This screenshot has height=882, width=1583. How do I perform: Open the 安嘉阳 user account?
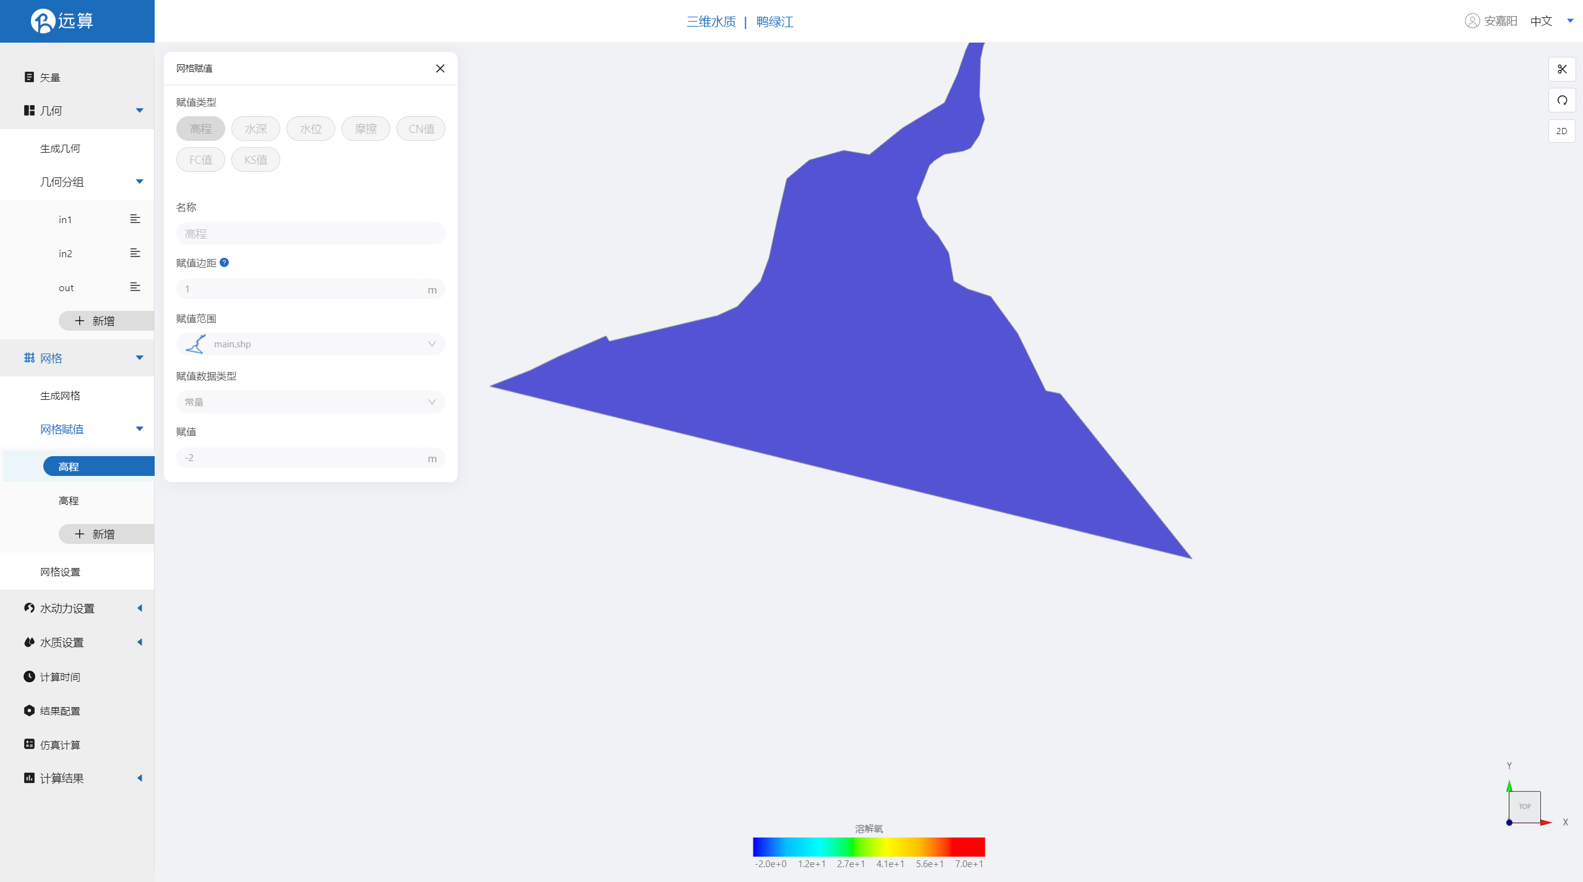pyautogui.click(x=1501, y=21)
